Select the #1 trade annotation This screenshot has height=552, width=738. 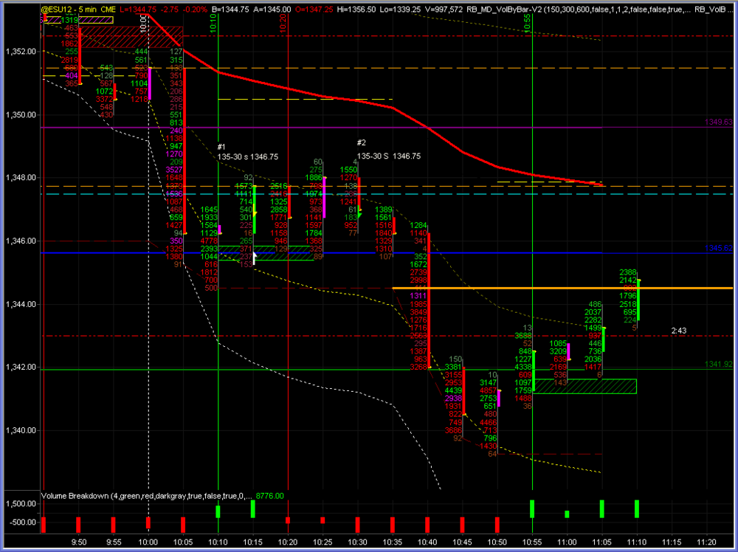pyautogui.click(x=221, y=147)
